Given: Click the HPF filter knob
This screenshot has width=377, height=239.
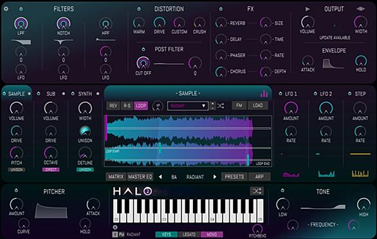Looking at the screenshot, I should click(106, 24).
